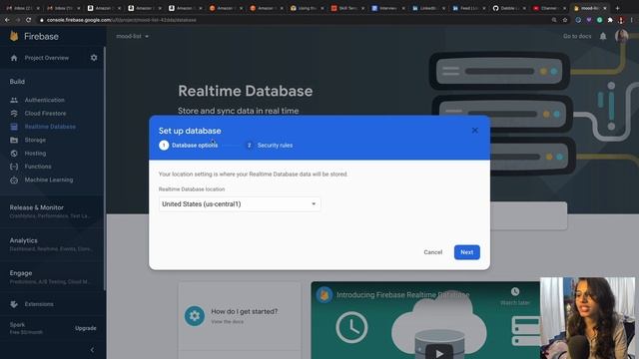Open Cloud Firestore in the sidebar
This screenshot has width=639, height=359.
pos(45,113)
